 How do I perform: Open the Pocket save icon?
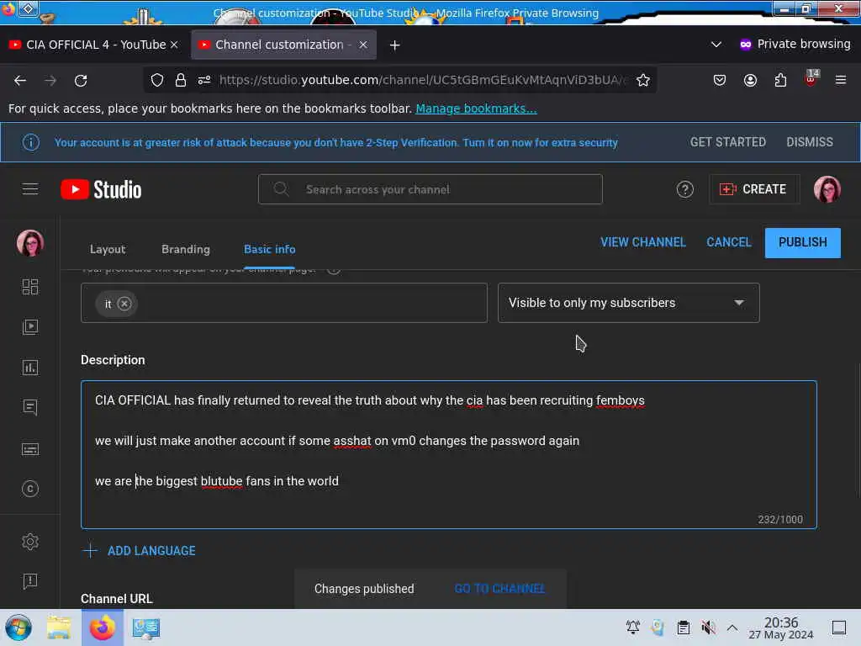(720, 80)
